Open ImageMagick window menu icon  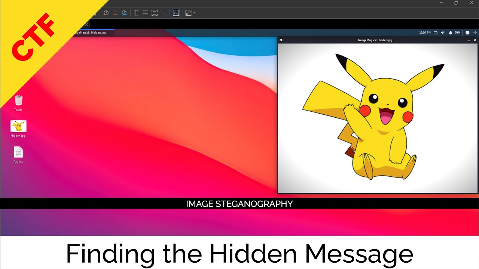coord(281,40)
